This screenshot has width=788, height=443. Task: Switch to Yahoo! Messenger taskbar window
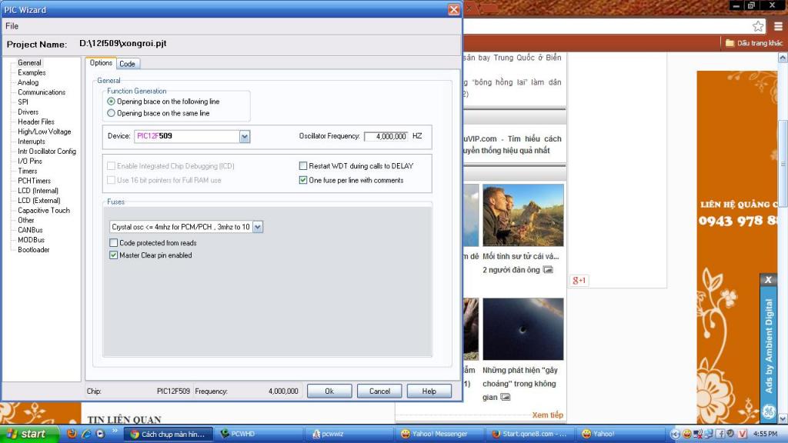click(441, 434)
